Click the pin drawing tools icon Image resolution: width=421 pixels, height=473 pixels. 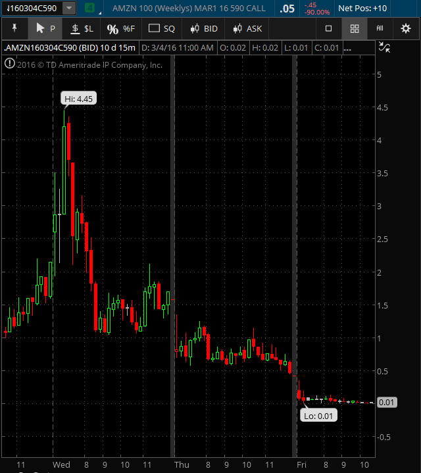pos(14,28)
